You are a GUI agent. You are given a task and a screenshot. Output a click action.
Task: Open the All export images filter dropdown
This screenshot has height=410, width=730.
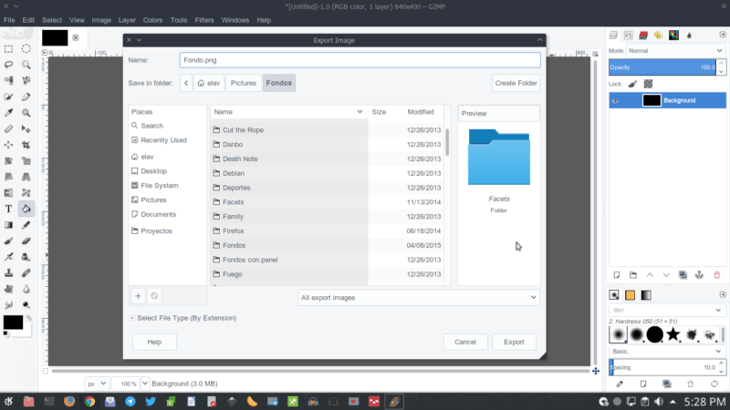419,297
